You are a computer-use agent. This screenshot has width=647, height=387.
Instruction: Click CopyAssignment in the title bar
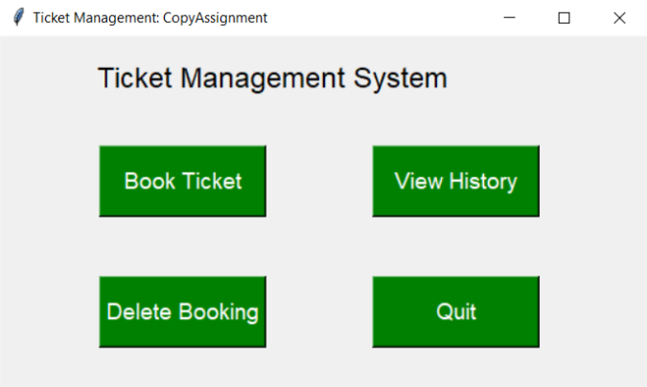(x=215, y=18)
